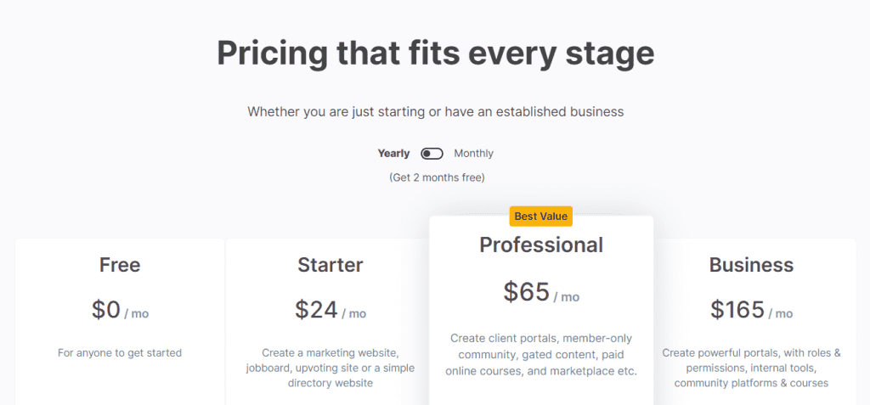This screenshot has height=405, width=870.
Task: Click the 'Pricing that fits every stage' headline
Action: [436, 53]
